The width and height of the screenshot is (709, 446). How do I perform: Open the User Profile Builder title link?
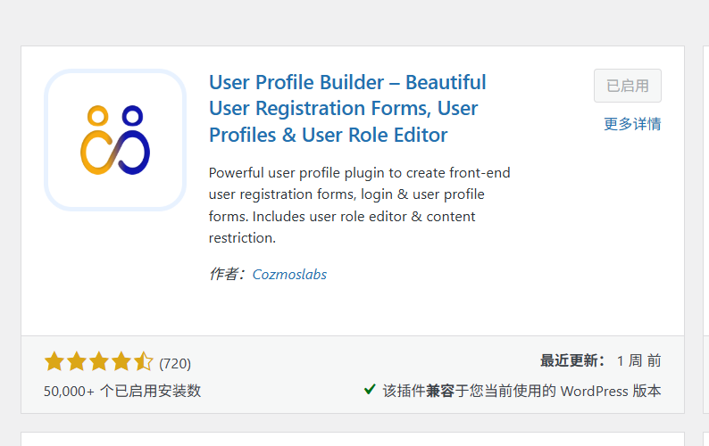tap(347, 109)
